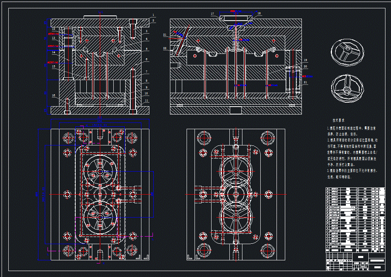
Task: Click part callout number 2
Action: (x=153, y=21)
